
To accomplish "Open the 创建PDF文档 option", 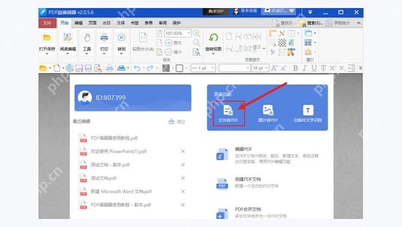I will [248, 179].
